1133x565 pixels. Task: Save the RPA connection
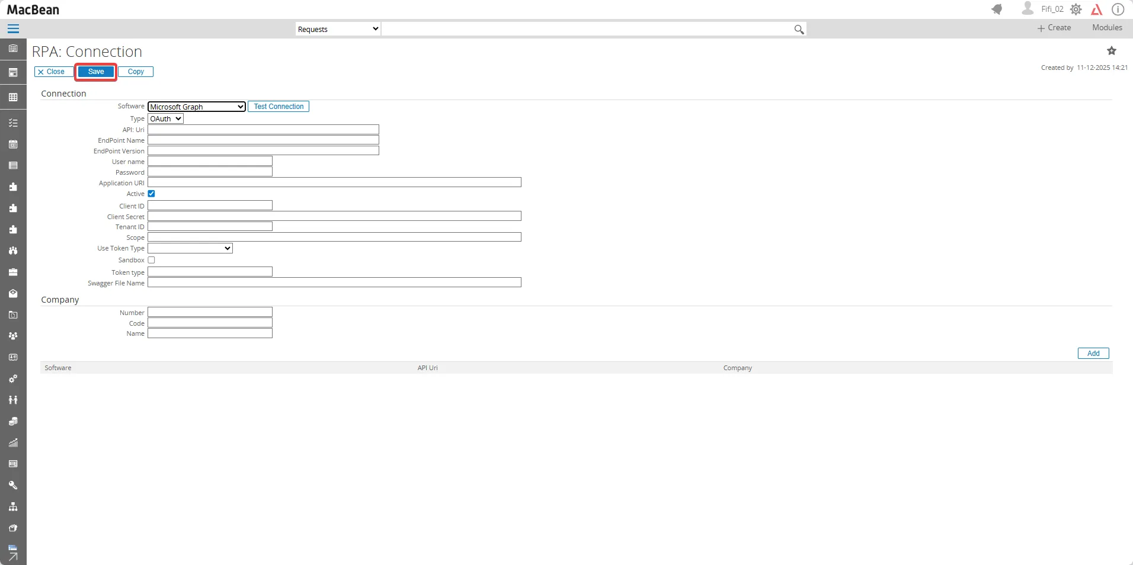pos(95,72)
